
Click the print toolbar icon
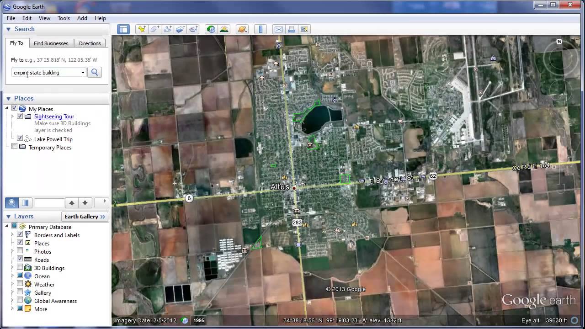pos(291,29)
